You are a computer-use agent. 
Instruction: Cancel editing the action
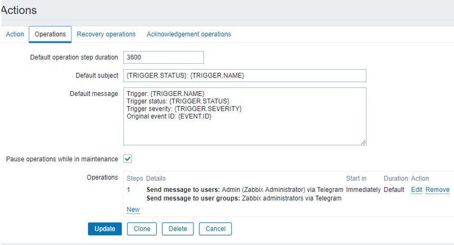click(215, 229)
